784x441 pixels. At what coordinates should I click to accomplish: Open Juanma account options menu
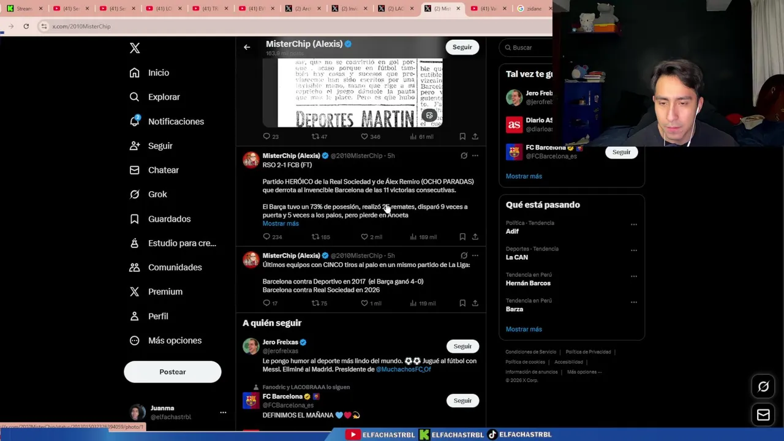223,412
